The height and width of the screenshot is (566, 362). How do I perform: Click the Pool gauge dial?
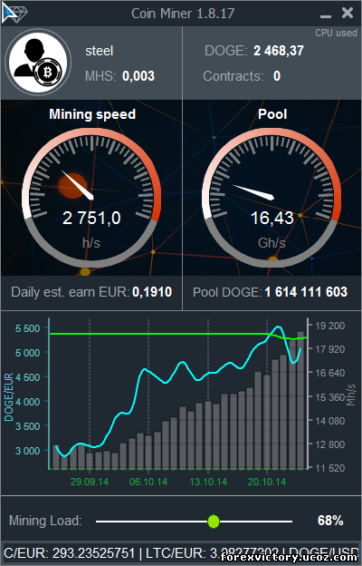[x=271, y=198]
